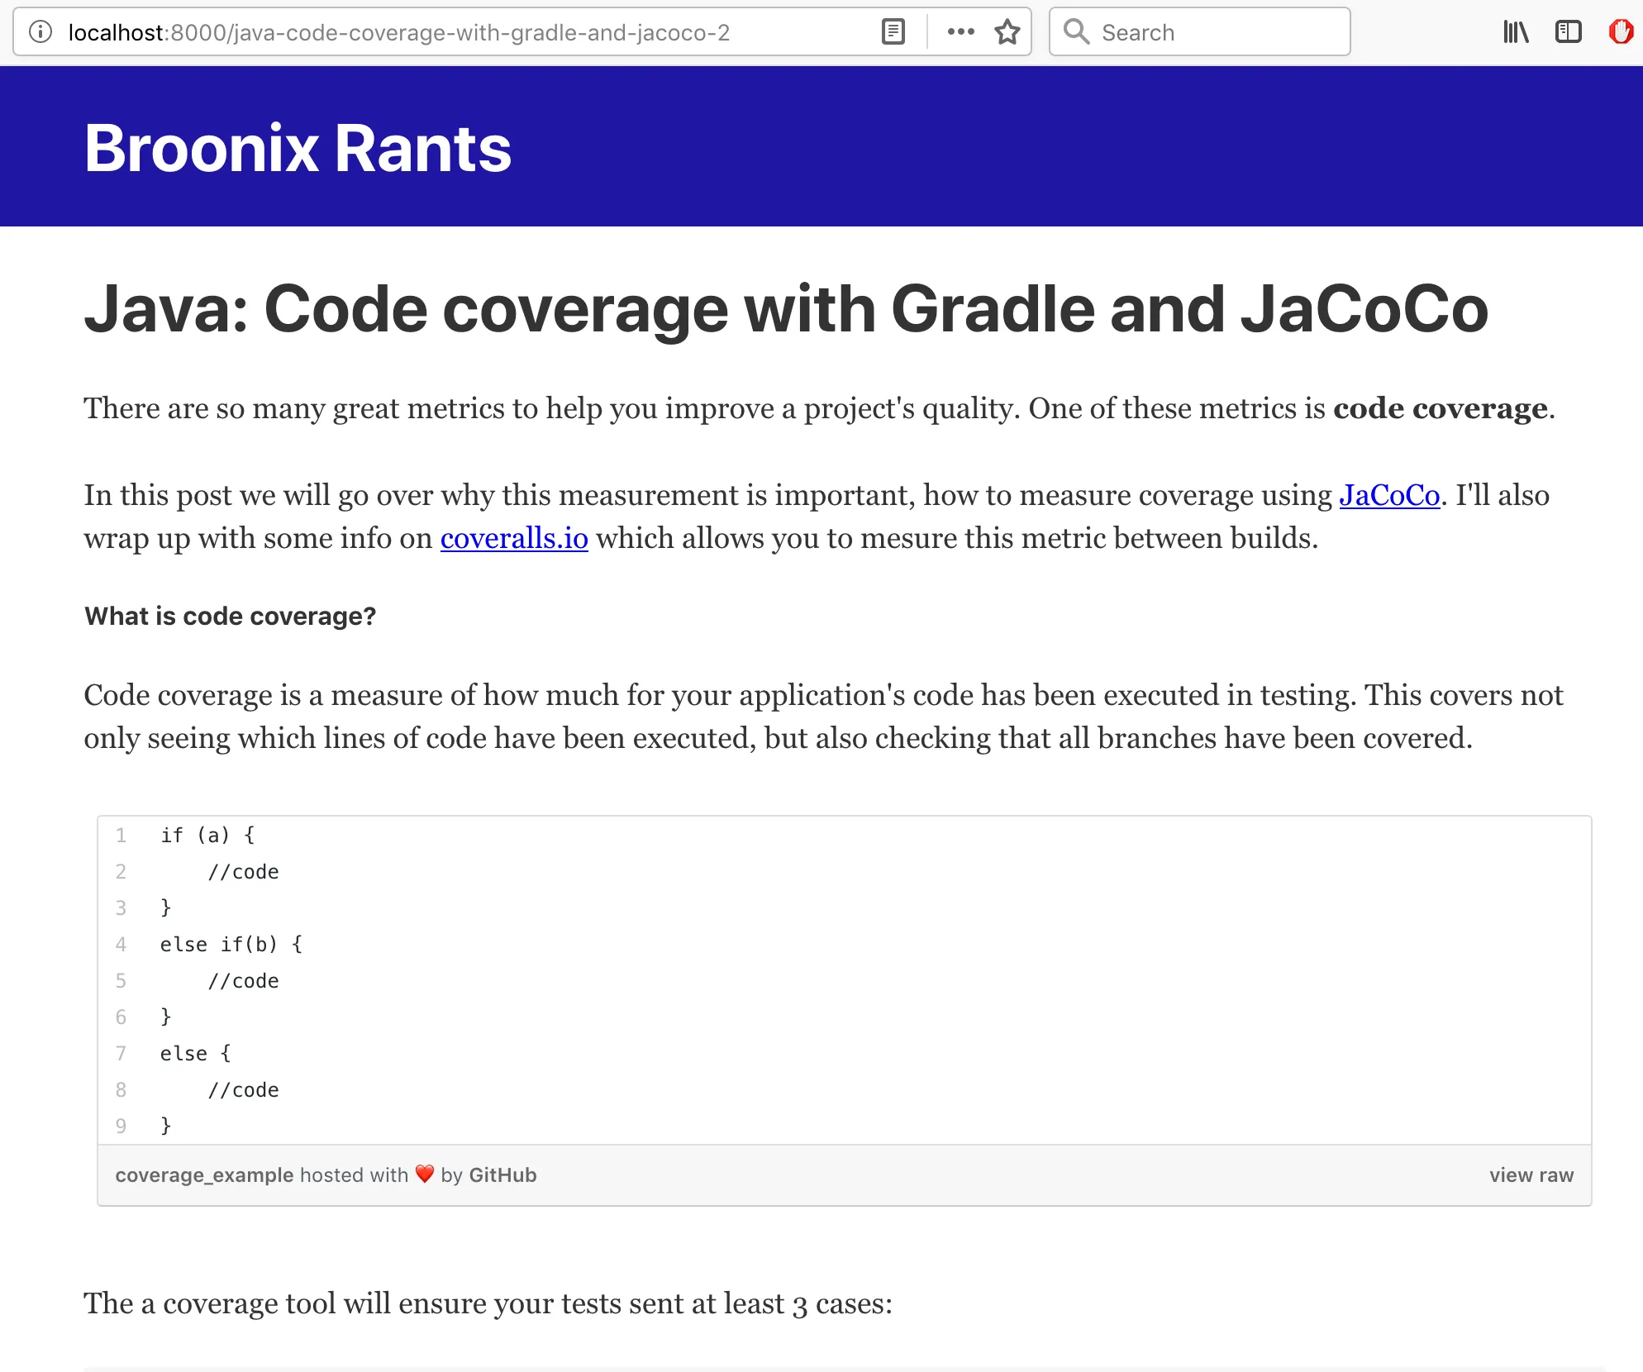Follow the coveralls.io link
This screenshot has height=1372, width=1643.
(x=514, y=538)
